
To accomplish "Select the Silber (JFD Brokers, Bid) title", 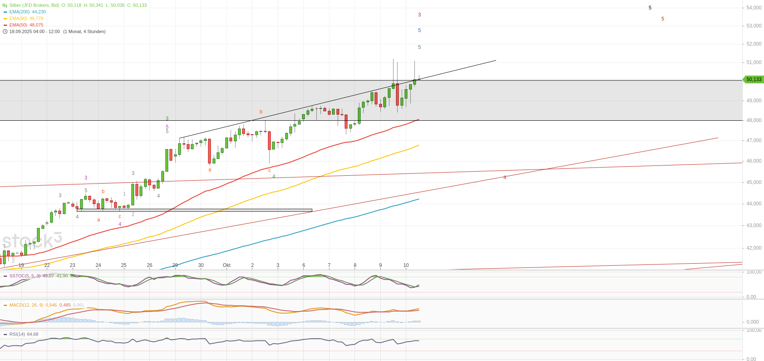I will [34, 5].
